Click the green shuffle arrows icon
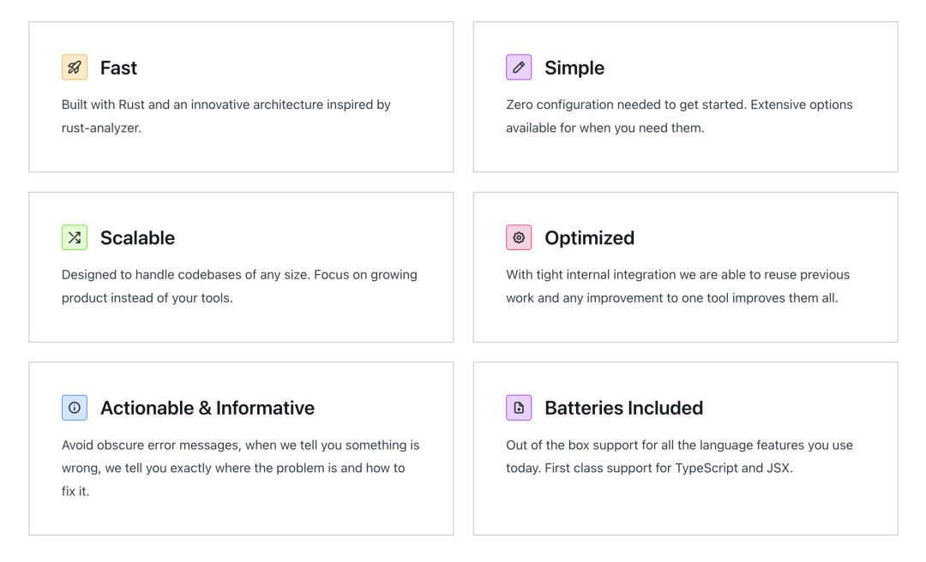926x562 pixels. pyautogui.click(x=75, y=237)
